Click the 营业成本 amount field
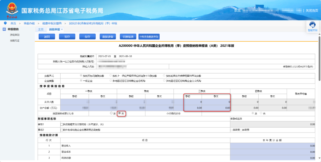Screen dimensions: 321x162 [x=273, y=152]
